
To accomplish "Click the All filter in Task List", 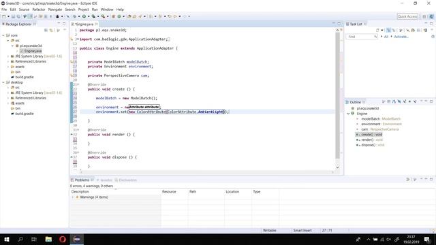I will coord(386,37).
